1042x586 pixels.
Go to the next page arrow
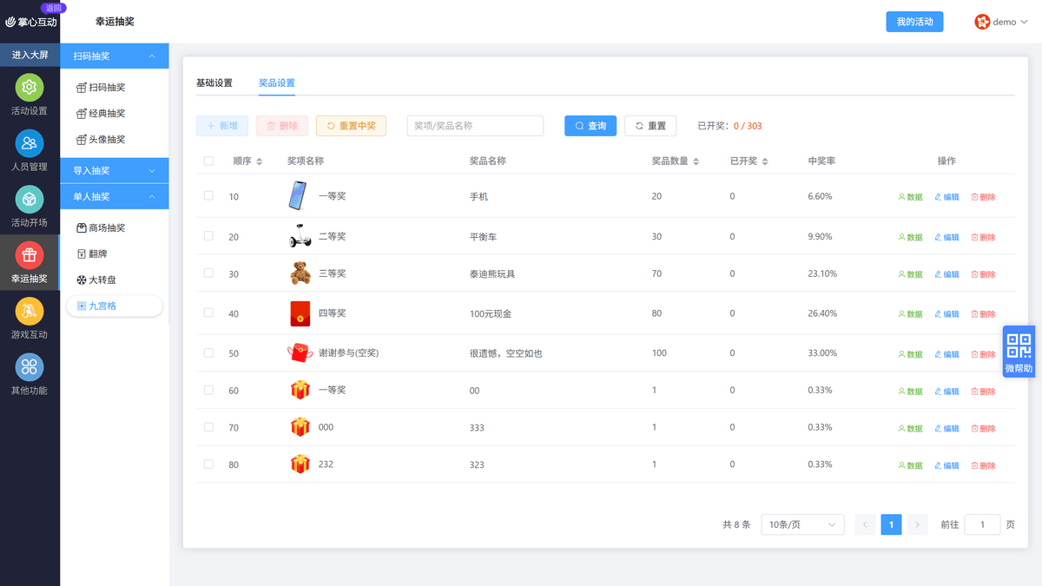click(917, 524)
